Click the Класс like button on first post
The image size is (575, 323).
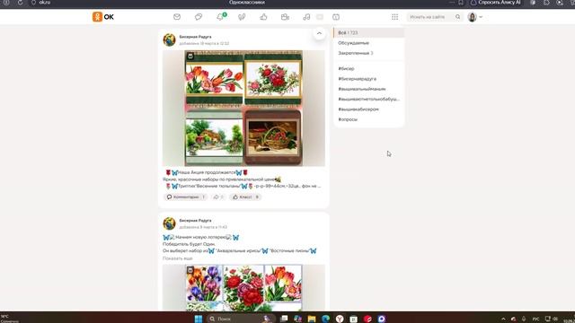pyautogui.click(x=245, y=197)
